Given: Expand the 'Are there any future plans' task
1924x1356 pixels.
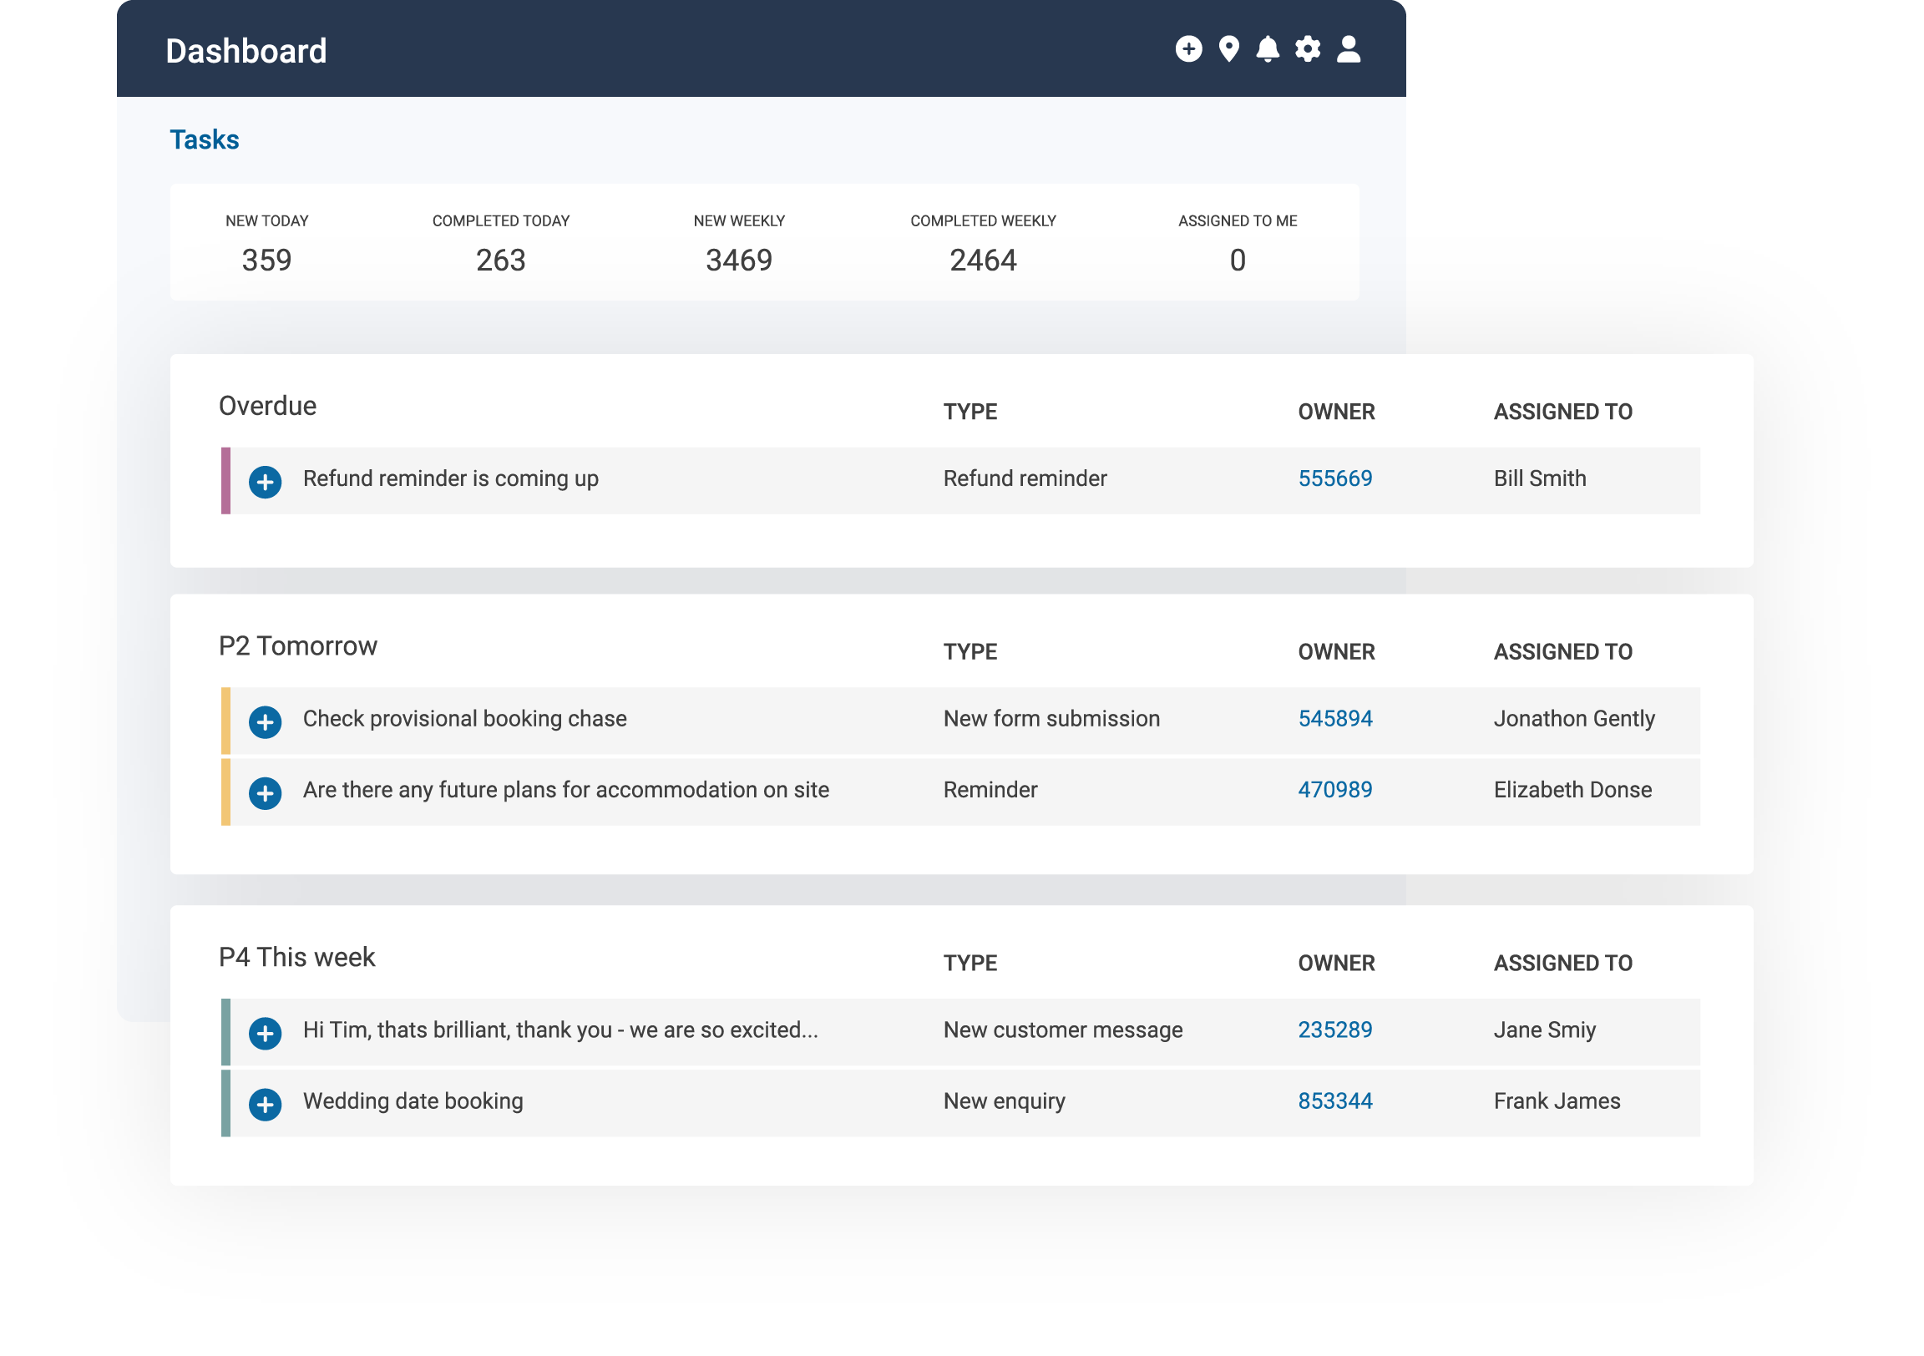Looking at the screenshot, I should click(x=265, y=794).
